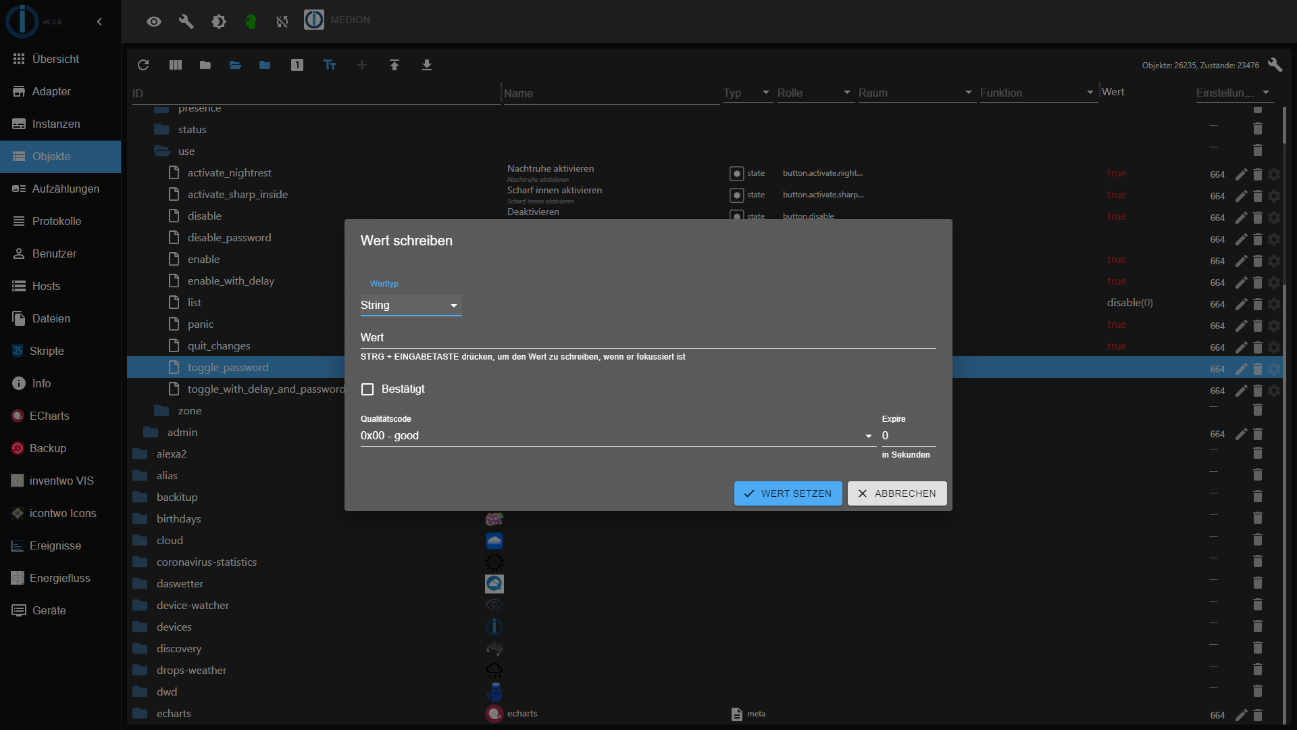Viewport: 1297px width, 730px height.
Task: Open Backup in the sidebar
Action: (60, 448)
